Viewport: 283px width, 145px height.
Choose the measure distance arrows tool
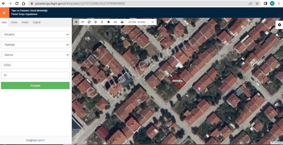click(115, 22)
